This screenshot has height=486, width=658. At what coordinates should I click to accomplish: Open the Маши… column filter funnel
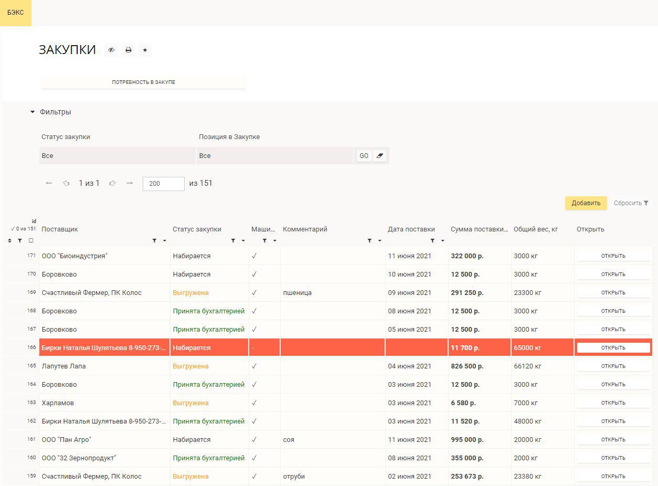[x=264, y=240]
